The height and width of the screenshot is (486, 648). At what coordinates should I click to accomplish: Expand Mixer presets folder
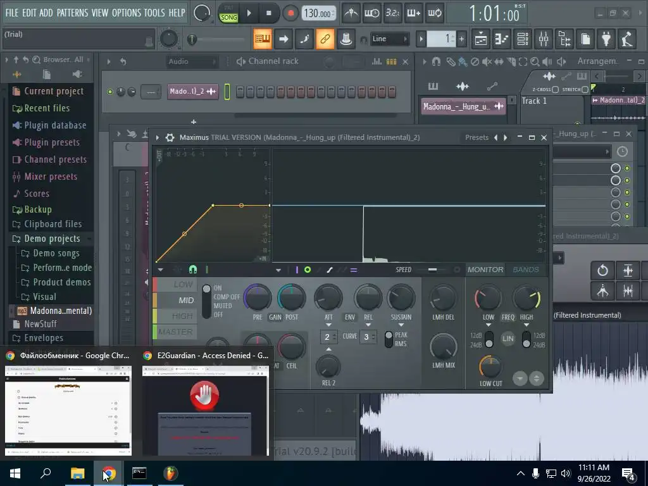[x=51, y=177]
